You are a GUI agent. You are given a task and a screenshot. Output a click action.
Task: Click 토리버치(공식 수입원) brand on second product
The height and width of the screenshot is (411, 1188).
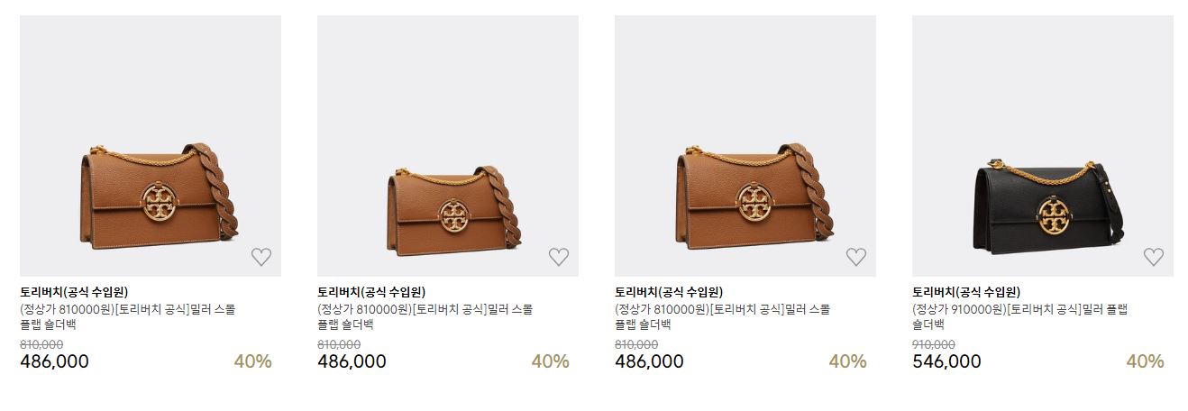pos(371,292)
